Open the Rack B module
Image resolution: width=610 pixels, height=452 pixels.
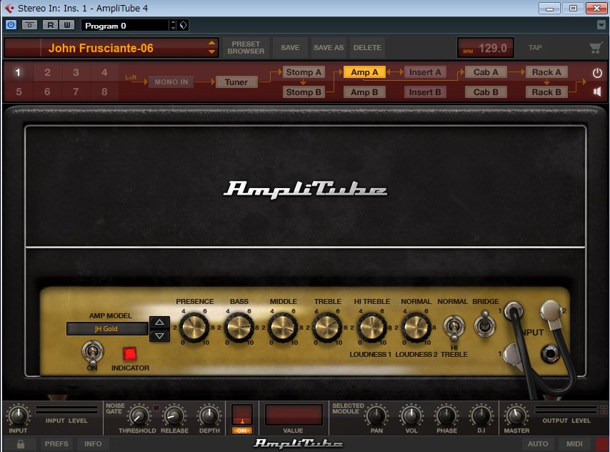(546, 92)
